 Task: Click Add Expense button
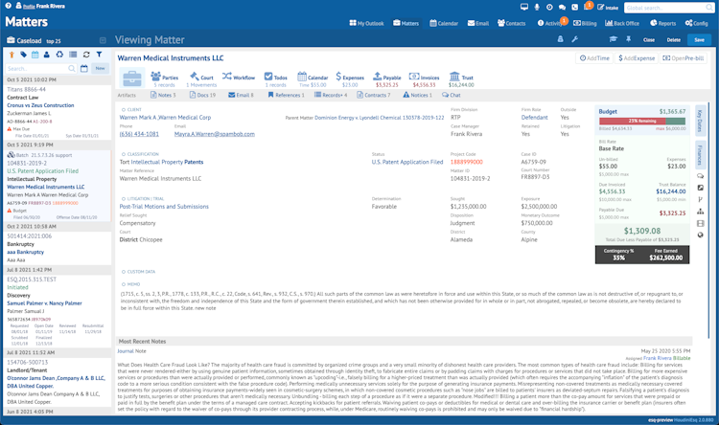point(637,58)
